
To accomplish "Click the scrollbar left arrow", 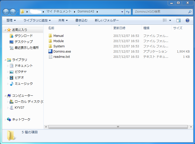I will coord(46,127).
